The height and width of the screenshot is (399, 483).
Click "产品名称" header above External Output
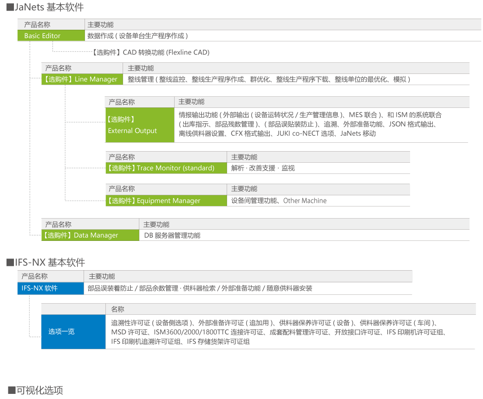tap(122, 102)
